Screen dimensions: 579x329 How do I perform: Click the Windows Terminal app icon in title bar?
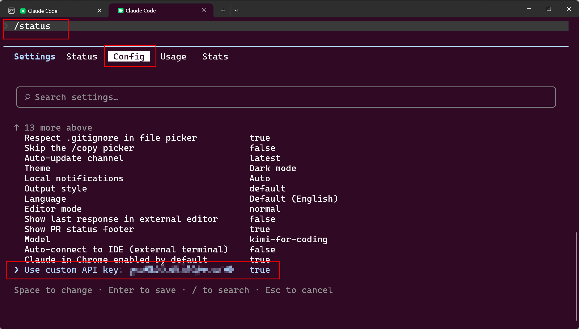pyautogui.click(x=11, y=11)
